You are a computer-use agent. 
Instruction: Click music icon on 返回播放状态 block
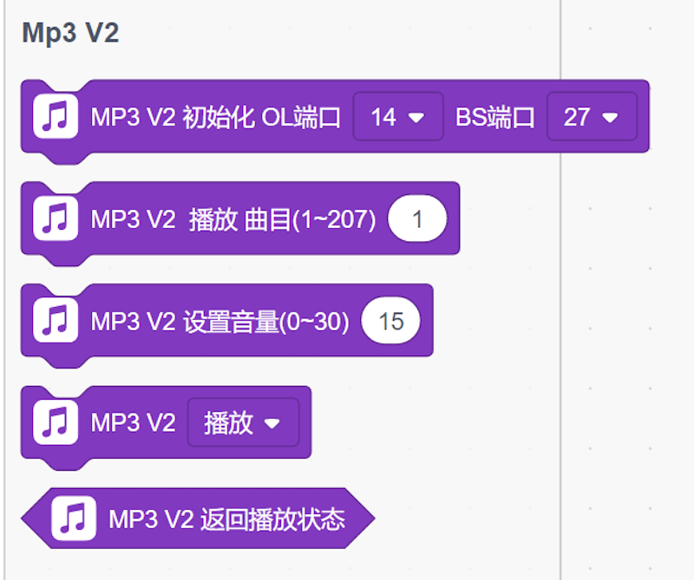(x=74, y=518)
